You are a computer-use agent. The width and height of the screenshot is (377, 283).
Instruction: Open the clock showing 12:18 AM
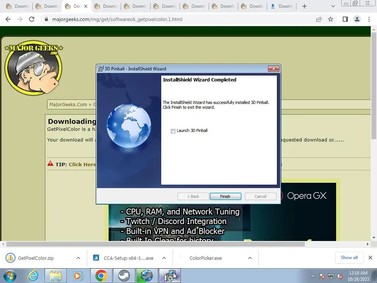click(358, 276)
